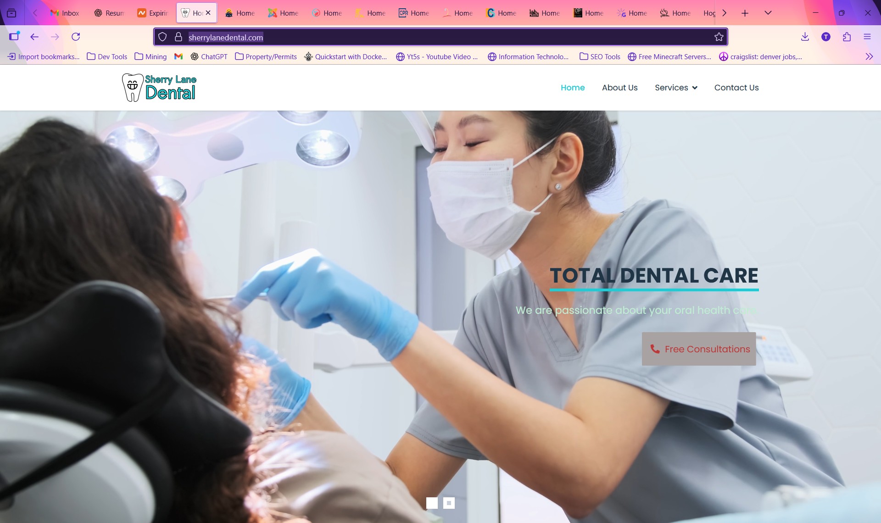Click the reload page icon

coord(76,37)
